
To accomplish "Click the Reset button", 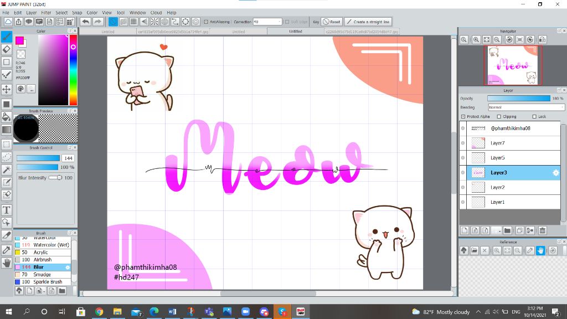I will point(332,22).
